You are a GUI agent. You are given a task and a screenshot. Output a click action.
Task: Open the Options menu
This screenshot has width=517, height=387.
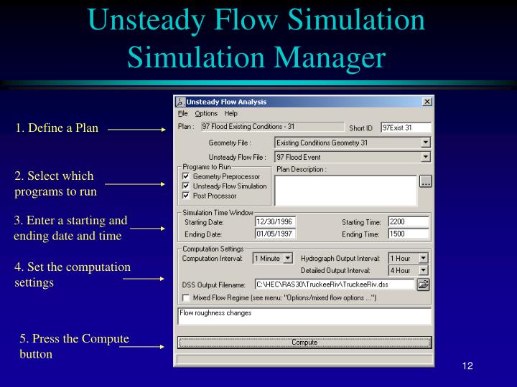pyautogui.click(x=206, y=113)
